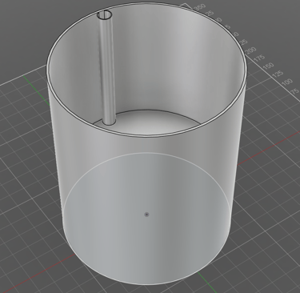Select the translucent circular bottom face
This screenshot has width=300, height=293.
point(146,219)
